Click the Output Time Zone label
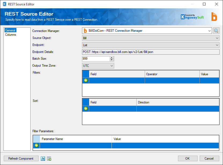 click(x=44, y=66)
